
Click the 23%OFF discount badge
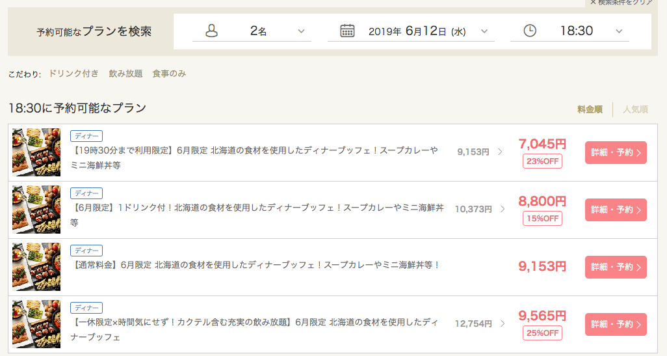tap(542, 161)
